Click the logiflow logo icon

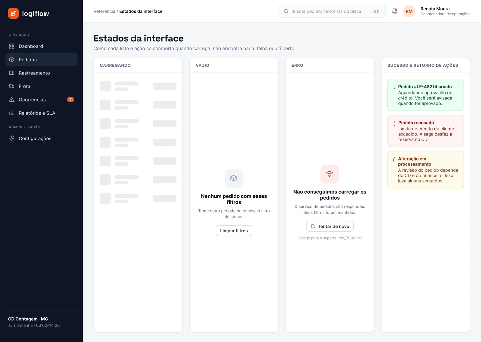13,14
